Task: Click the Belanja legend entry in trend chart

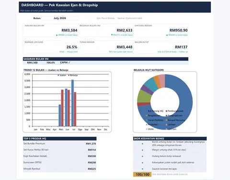Action: [x=73, y=75]
